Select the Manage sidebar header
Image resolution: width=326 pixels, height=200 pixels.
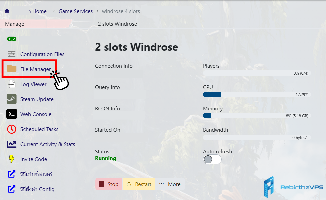[15, 24]
